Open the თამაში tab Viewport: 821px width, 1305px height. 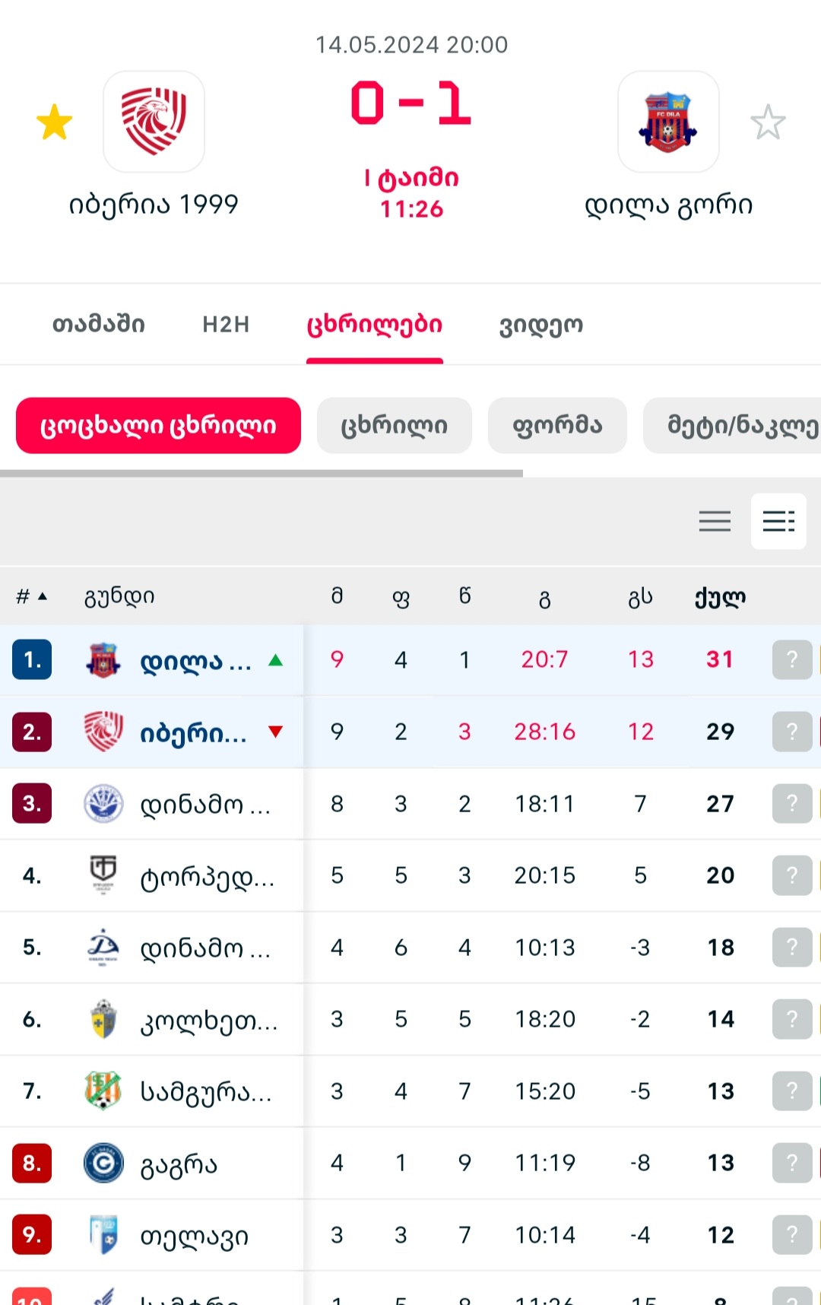(x=98, y=325)
